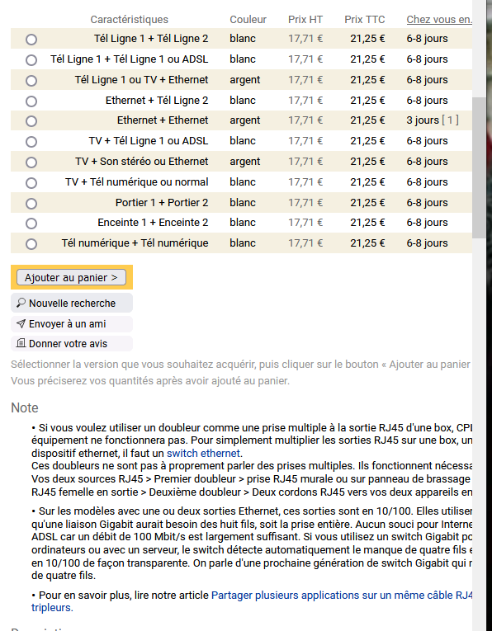492x631 pixels.
Task: Click Envoyer à un ami
Action: tap(72, 323)
